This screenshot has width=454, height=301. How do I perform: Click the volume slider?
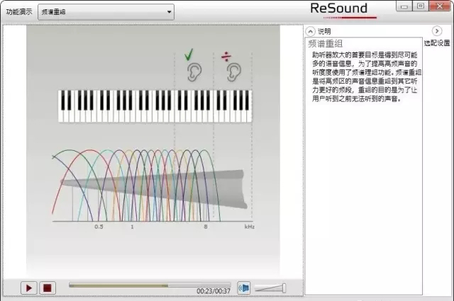tap(270, 288)
